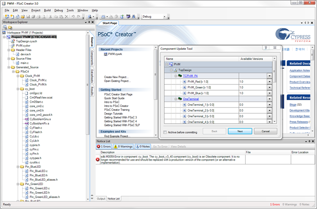Click the Next button
The width and height of the screenshot is (317, 209).
tap(240, 131)
